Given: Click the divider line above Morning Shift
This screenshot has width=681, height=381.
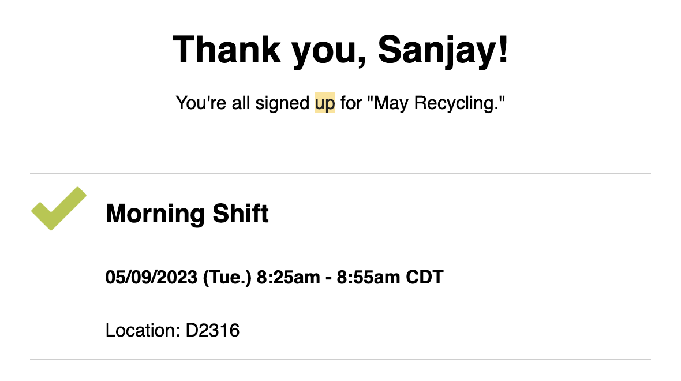Looking at the screenshot, I should (x=340, y=174).
